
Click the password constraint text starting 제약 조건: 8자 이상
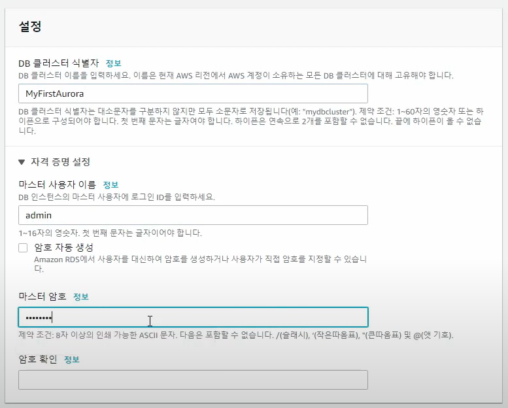(236, 335)
